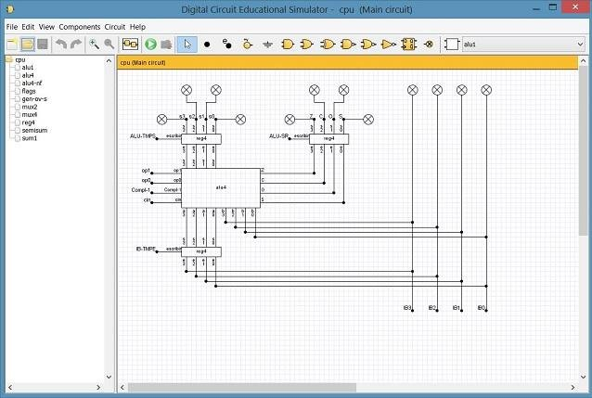Select alu4-nf in the circuit tree
The image size is (592, 398).
[x=32, y=83]
